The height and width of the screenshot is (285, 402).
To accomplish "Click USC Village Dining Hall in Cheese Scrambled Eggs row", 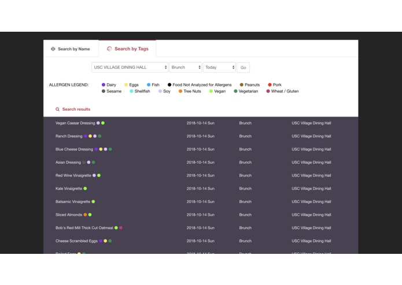I will 311,241.
